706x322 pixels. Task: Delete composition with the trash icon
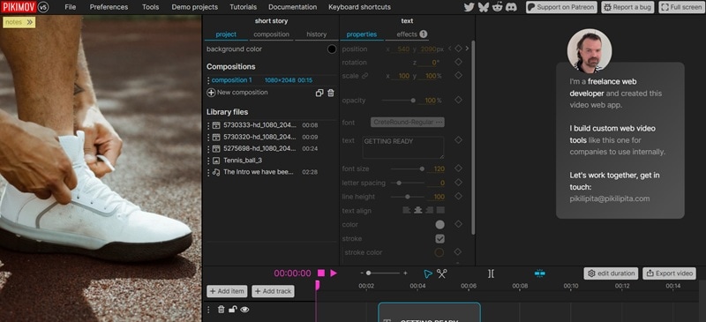point(330,93)
